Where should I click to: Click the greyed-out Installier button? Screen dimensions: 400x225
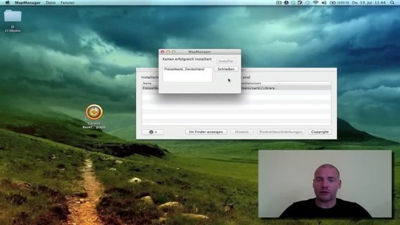coord(226,61)
